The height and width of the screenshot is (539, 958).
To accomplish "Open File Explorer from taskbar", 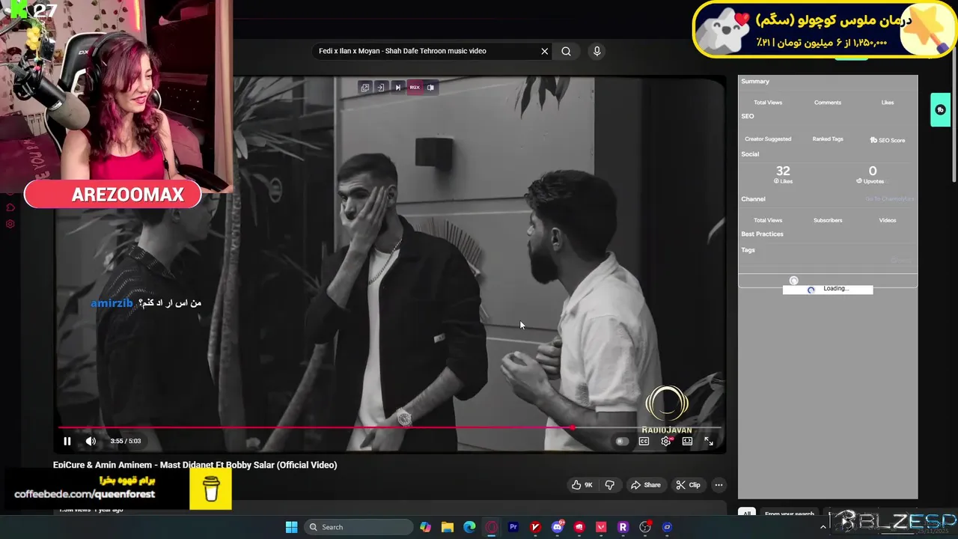I will (447, 527).
